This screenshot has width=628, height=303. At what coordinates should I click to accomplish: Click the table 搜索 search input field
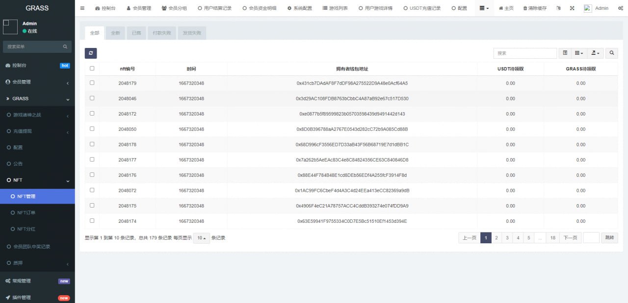[x=524, y=53]
